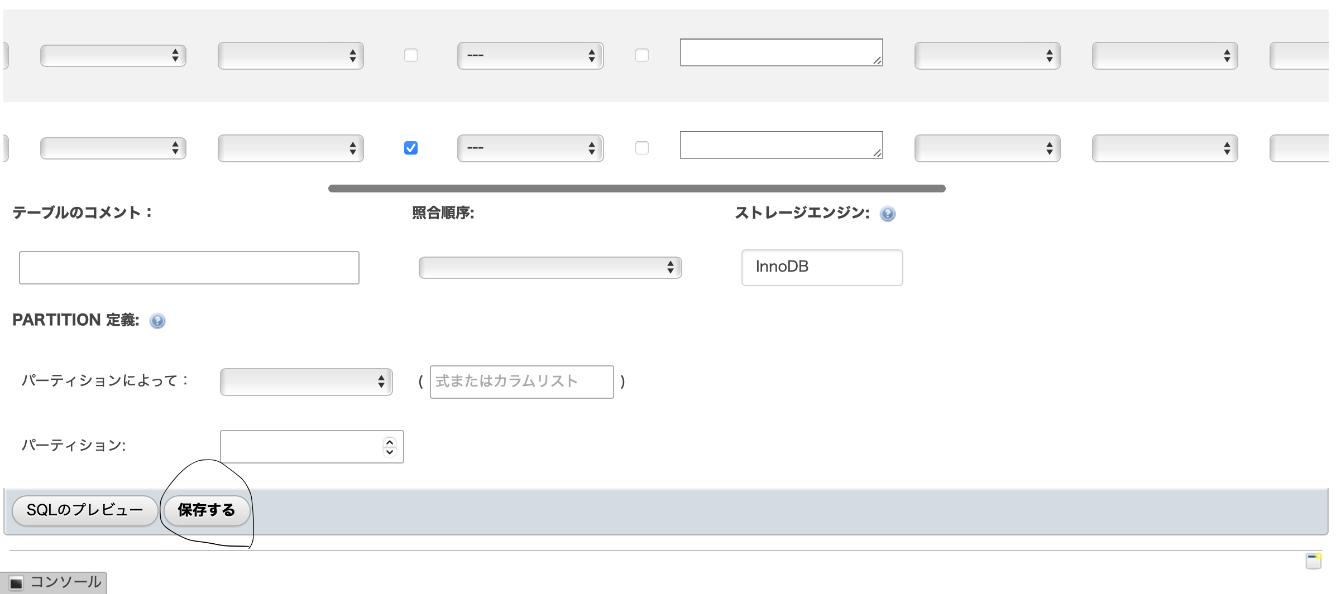Uncheck the blue checked checkbox in second row
The height and width of the screenshot is (594, 1336).
pos(411,147)
